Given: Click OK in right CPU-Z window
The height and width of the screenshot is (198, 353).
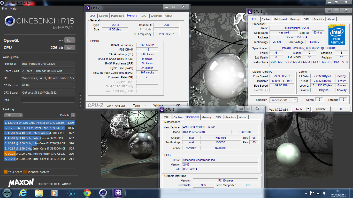Looking at the screenshot, I should [x=341, y=109].
